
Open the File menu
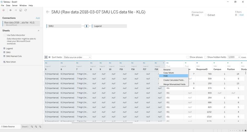click(2, 5)
